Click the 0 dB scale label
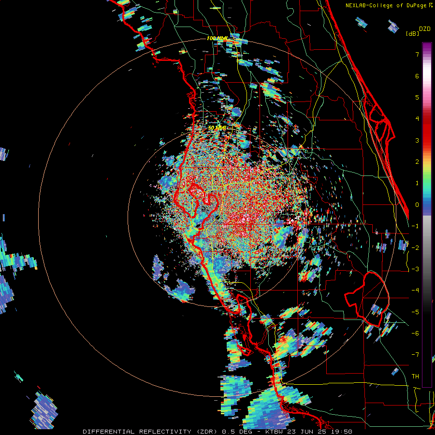This screenshot has width=435, height=435. pos(417,204)
